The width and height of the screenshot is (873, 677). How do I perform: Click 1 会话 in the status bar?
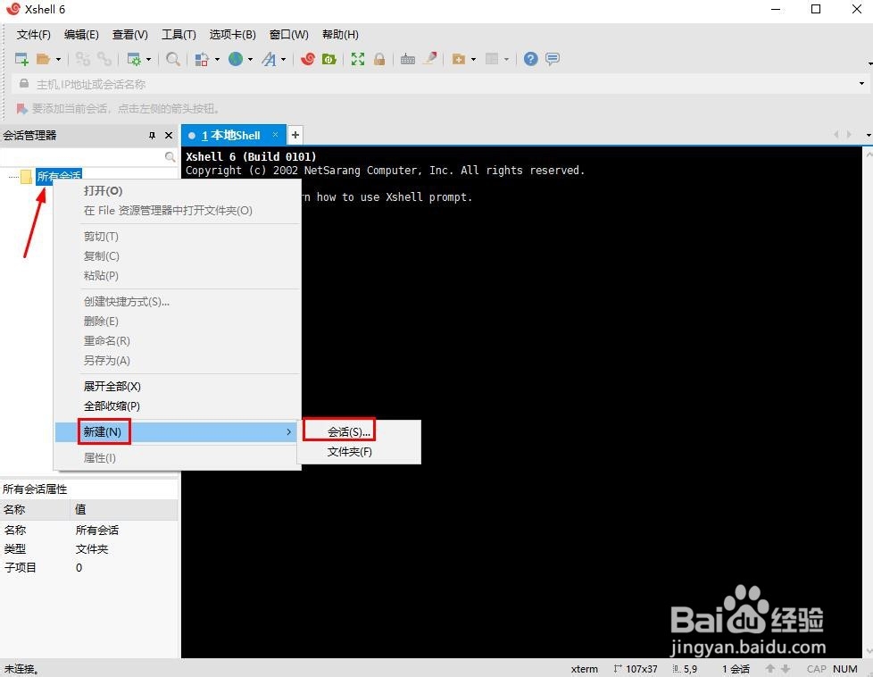[x=736, y=669]
